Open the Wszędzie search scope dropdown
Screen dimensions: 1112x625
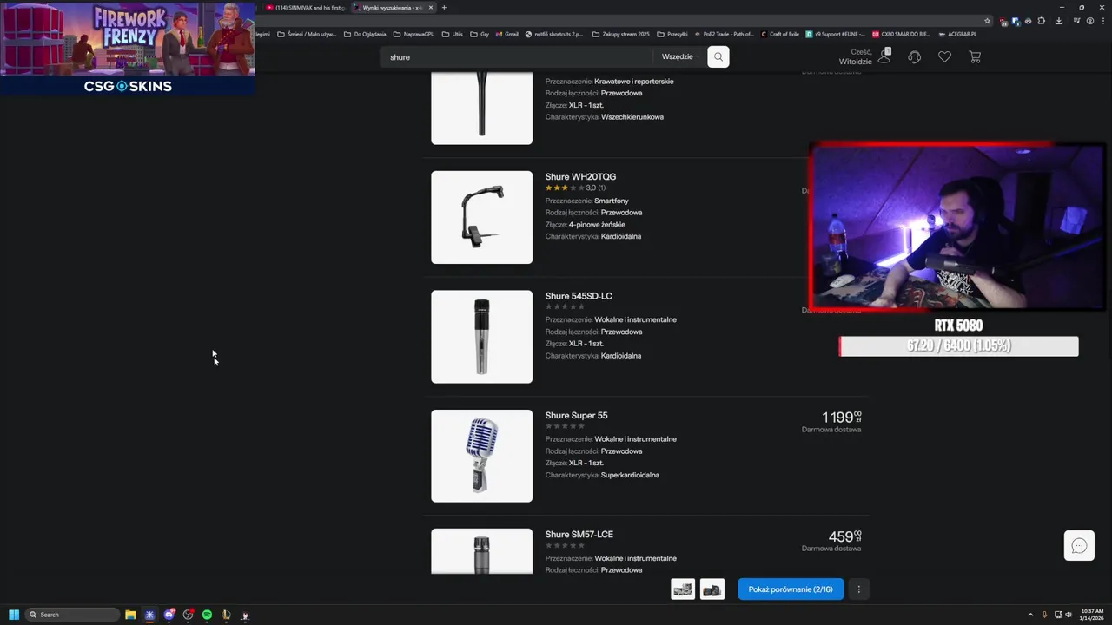(680, 56)
